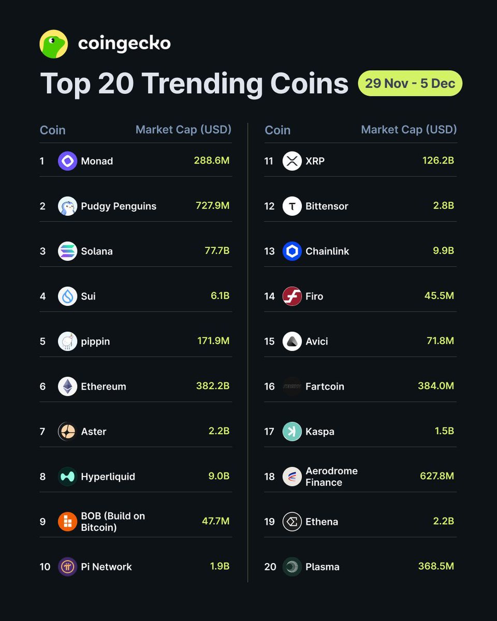Viewport: 497px width, 621px height.
Task: Select the Chainlink hexagon icon
Action: pyautogui.click(x=292, y=251)
